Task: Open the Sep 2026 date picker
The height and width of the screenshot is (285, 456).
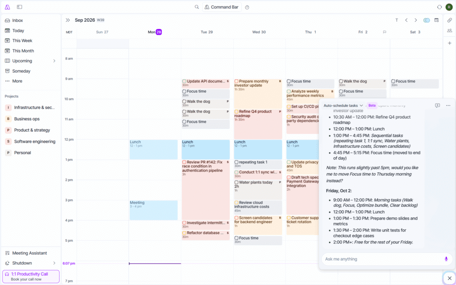Action: [x=85, y=20]
